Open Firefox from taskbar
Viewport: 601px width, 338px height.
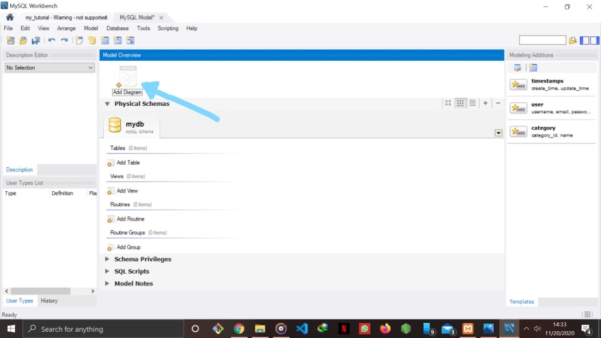[385, 329]
